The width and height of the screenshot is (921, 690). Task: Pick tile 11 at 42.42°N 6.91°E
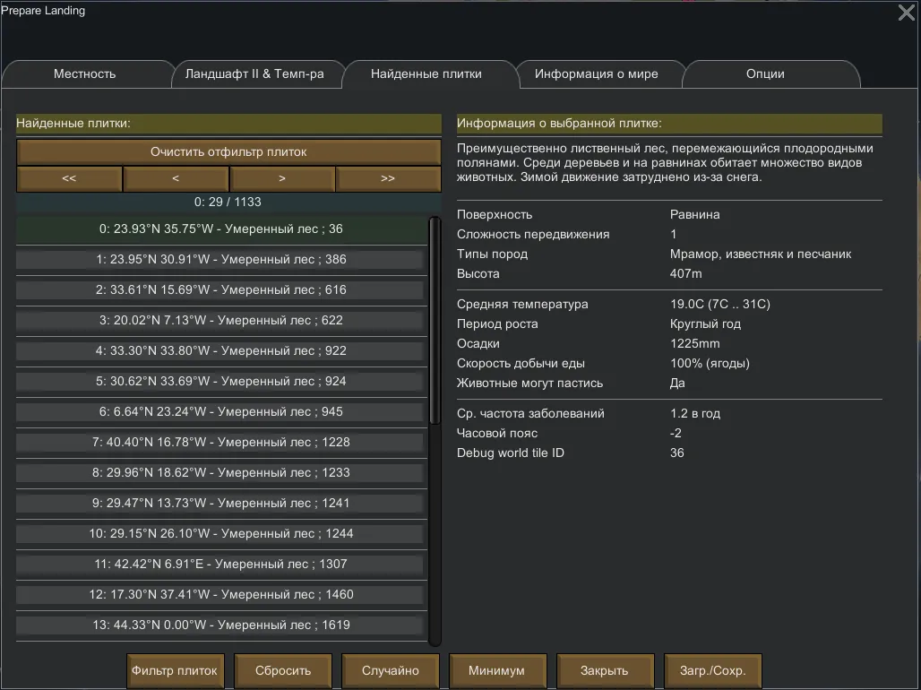(220, 565)
